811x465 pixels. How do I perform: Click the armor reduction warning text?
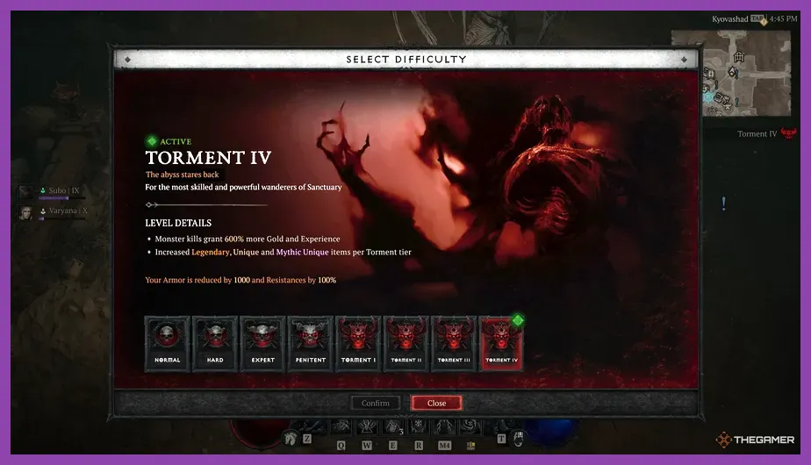click(240, 280)
